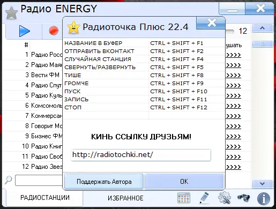
Task: Click the >>>> link for Радио России row
Action: (233, 55)
